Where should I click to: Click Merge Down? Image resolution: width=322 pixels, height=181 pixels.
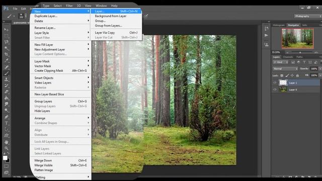pos(60,160)
